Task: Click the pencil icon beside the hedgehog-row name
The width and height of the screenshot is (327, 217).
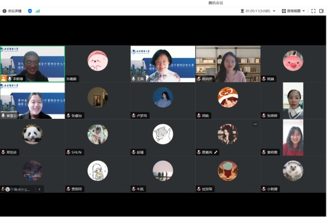Action: click(x=216, y=152)
